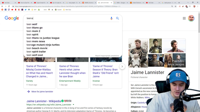This screenshot has height=112, width=200.
Task: Open Entertainment Weekly Jaime Lannister article
Action: [x=72, y=71]
